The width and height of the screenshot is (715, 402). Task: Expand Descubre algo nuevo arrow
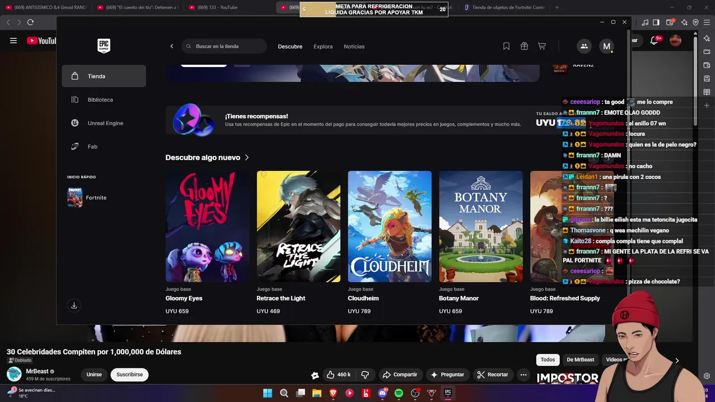coord(247,157)
